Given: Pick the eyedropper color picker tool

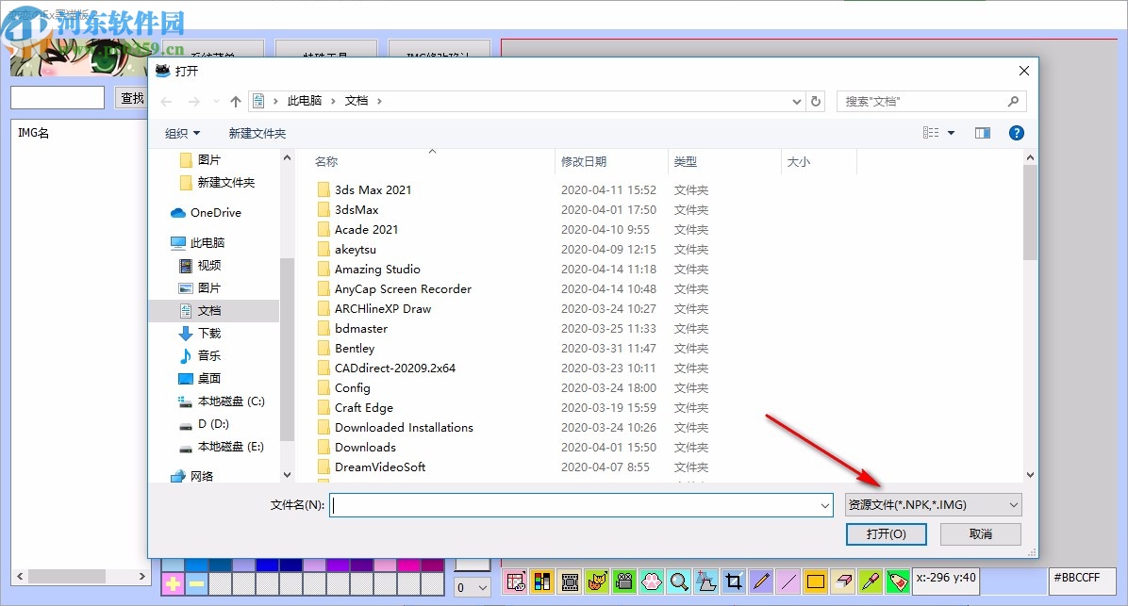Looking at the screenshot, I should [870, 581].
